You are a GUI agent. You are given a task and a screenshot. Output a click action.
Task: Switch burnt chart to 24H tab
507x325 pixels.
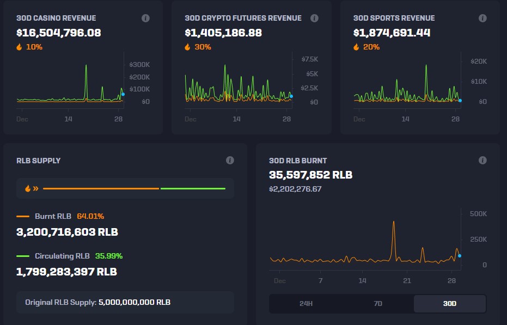pos(306,303)
